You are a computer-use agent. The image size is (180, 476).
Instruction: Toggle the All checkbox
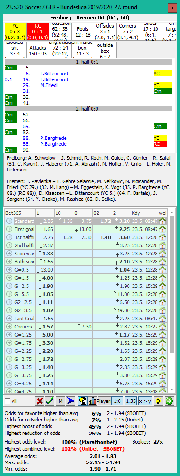pos(8,401)
